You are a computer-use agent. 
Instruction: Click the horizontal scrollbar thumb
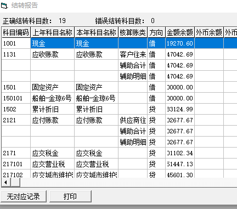(x=15, y=182)
